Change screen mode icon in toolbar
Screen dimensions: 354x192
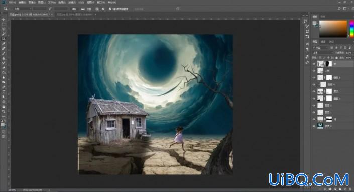coord(4,136)
